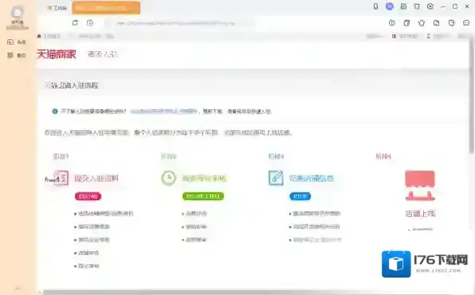Image resolution: width=475 pixels, height=295 pixels.
Task: Click the 提交入驻资料 stage heading
Action: [96, 179]
